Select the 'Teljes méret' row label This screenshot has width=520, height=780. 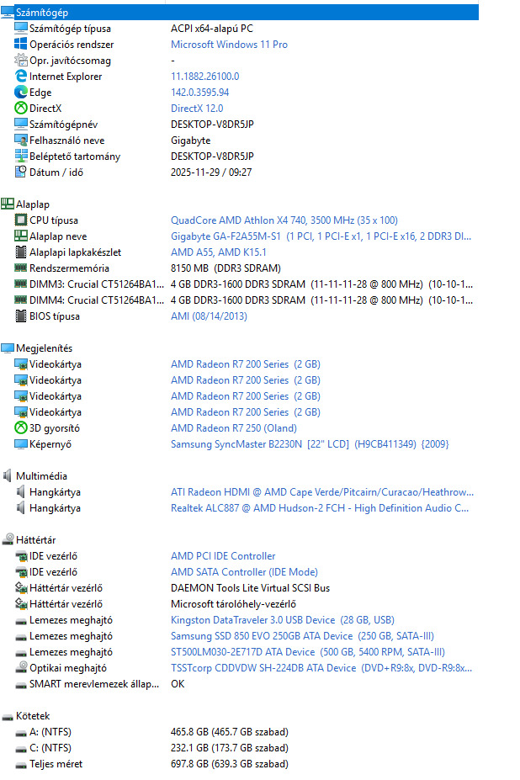pyautogui.click(x=56, y=763)
